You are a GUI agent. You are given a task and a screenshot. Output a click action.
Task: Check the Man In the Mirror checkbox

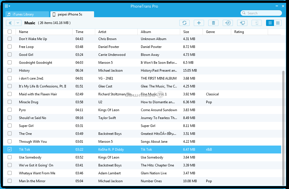point(10,181)
